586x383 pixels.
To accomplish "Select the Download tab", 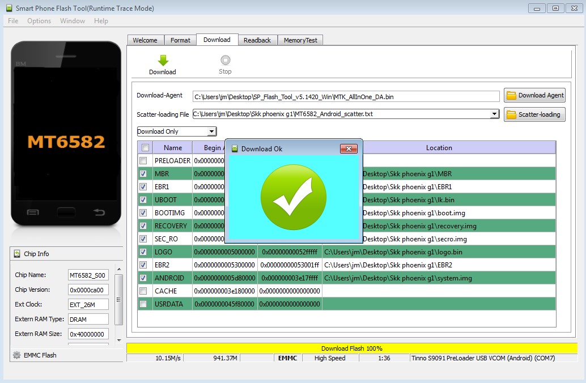I will [216, 39].
